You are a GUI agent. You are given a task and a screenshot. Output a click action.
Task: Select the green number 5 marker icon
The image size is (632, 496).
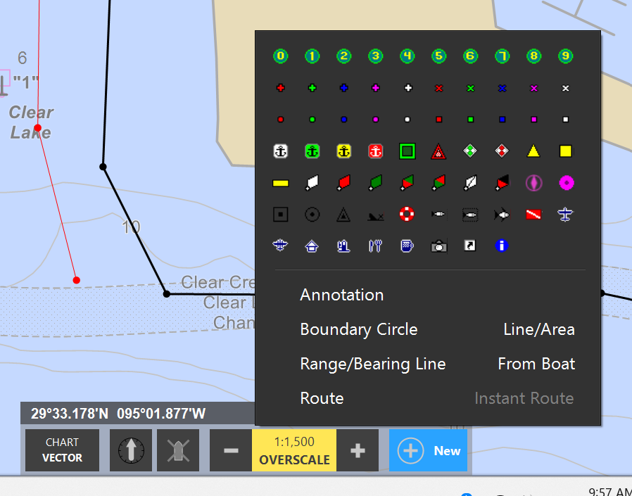[x=438, y=56]
